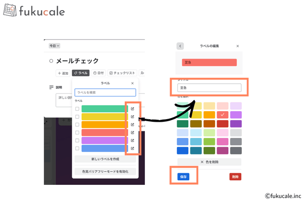
Task: Select the selected red swatch with checkmark
Action: click(x=222, y=115)
